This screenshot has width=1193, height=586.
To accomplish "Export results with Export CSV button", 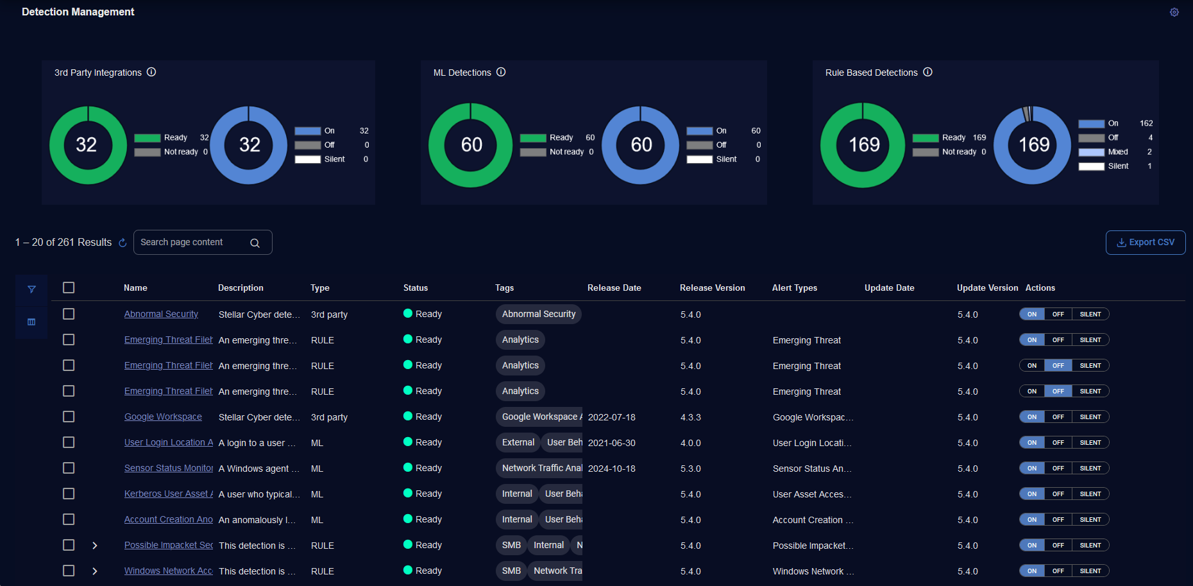I will point(1145,243).
